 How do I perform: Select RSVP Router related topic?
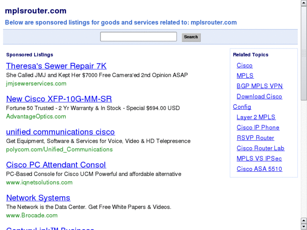(x=255, y=138)
